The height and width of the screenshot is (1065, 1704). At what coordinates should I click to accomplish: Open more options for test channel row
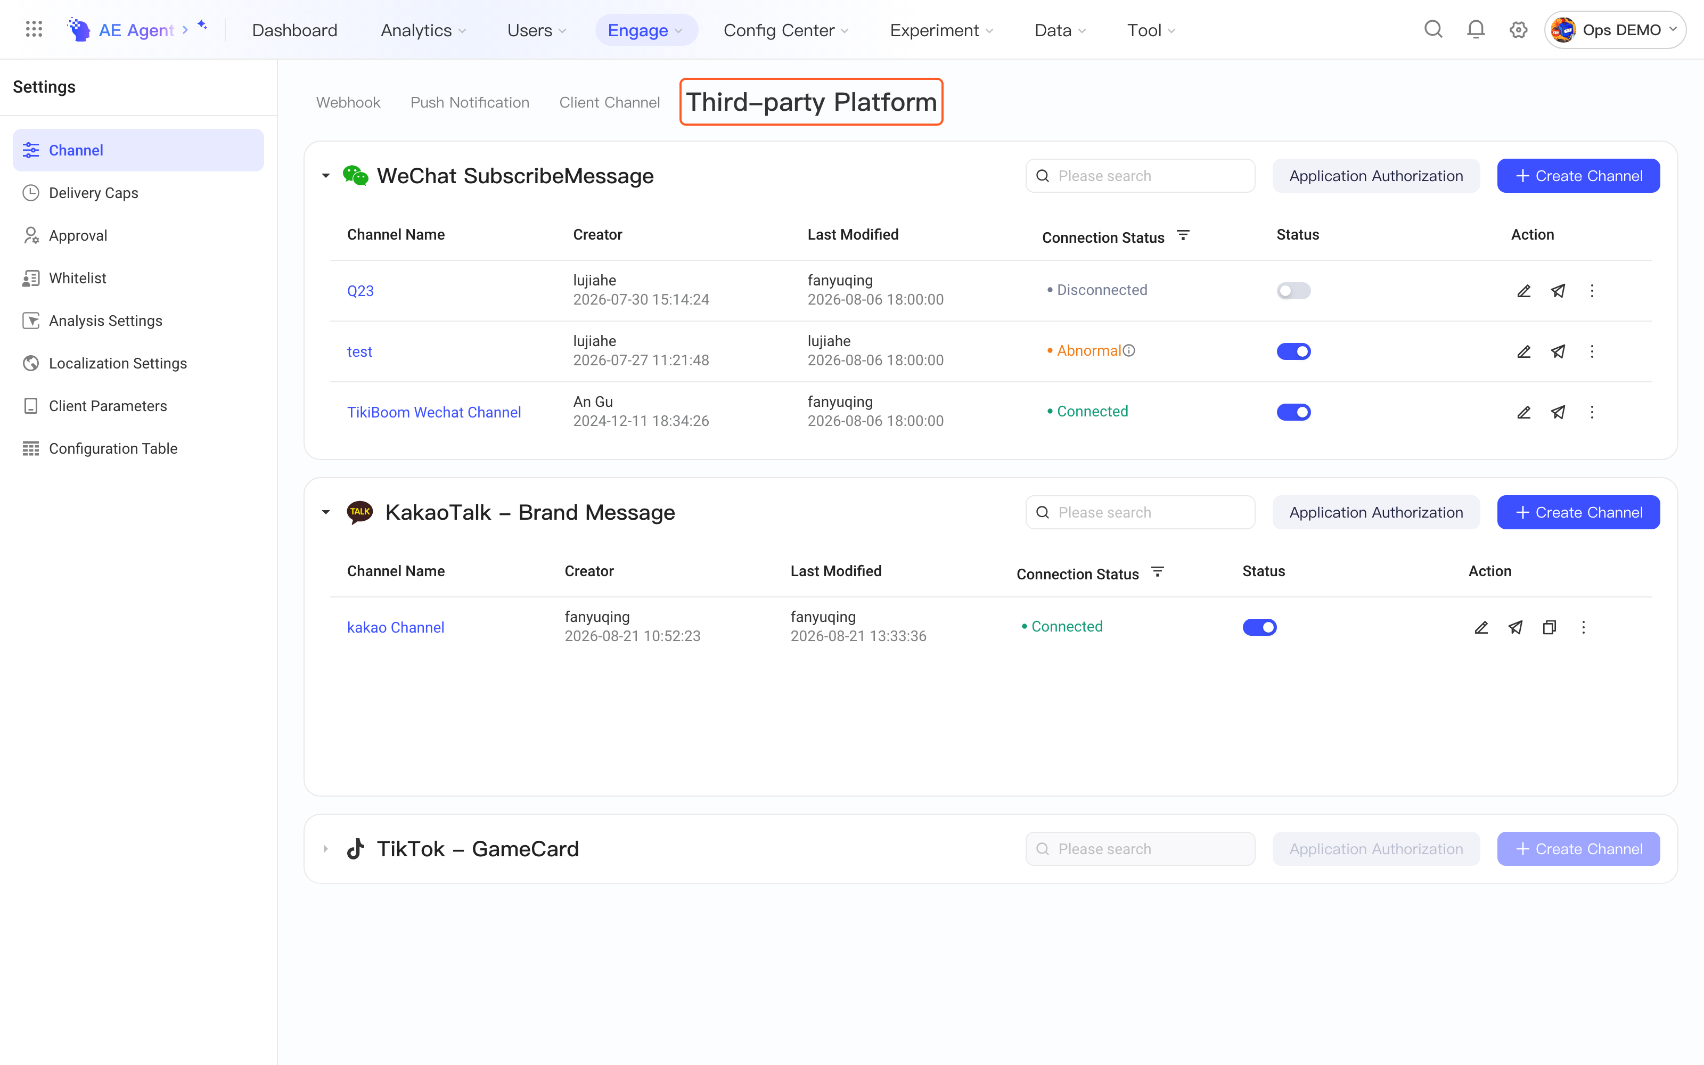click(1592, 351)
